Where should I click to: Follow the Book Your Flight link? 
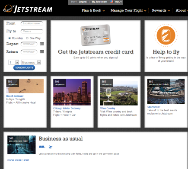pyautogui.click(x=18, y=160)
